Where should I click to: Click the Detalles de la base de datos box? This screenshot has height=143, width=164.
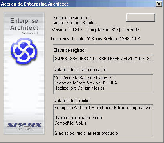(x=103, y=84)
